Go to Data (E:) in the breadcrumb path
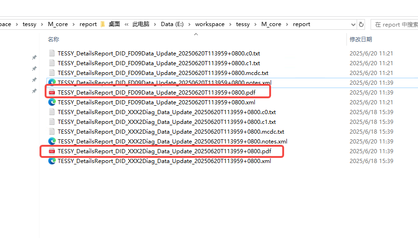The width and height of the screenshot is (418, 238). pyautogui.click(x=172, y=24)
